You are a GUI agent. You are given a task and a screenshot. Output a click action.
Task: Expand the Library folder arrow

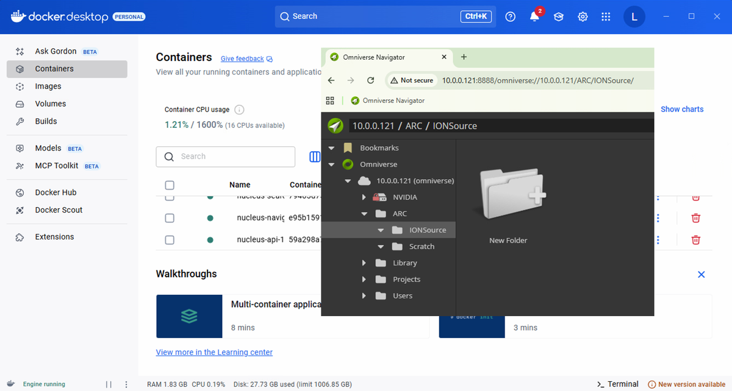[x=364, y=263]
